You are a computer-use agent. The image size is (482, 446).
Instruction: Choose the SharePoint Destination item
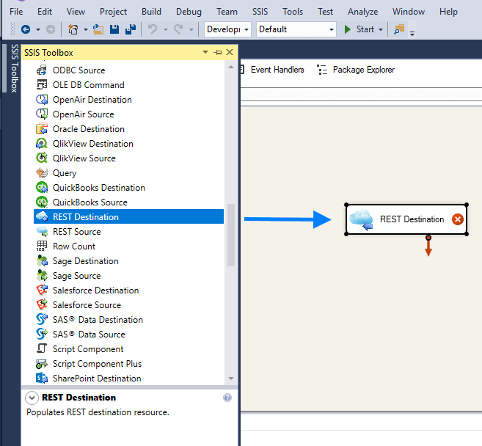(x=96, y=379)
